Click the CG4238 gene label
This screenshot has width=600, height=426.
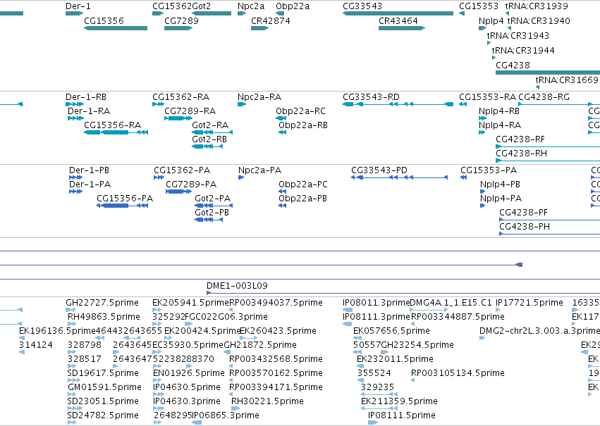513,65
